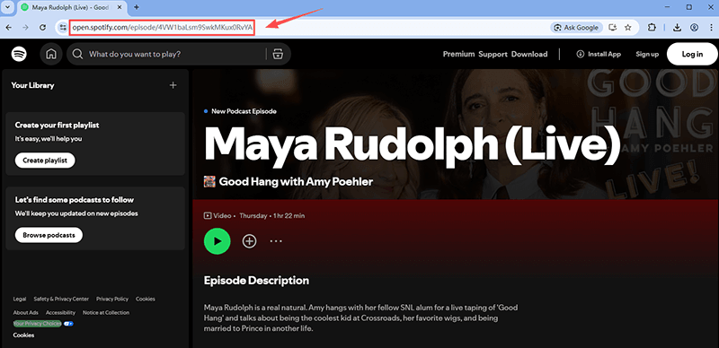Viewport: 719px width, 348px height.
Task: Open the About Ads link
Action: coord(26,313)
